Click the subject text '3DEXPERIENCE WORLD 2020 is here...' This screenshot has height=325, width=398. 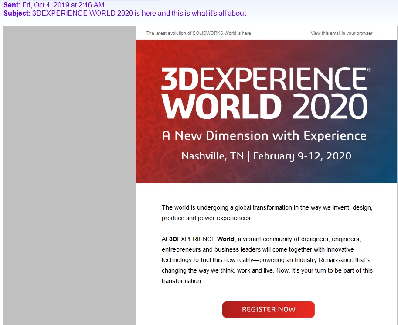(139, 13)
